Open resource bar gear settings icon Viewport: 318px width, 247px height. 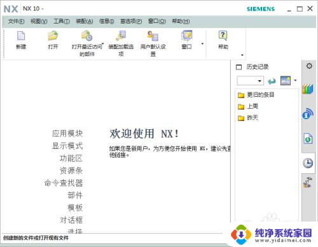pos(309,66)
